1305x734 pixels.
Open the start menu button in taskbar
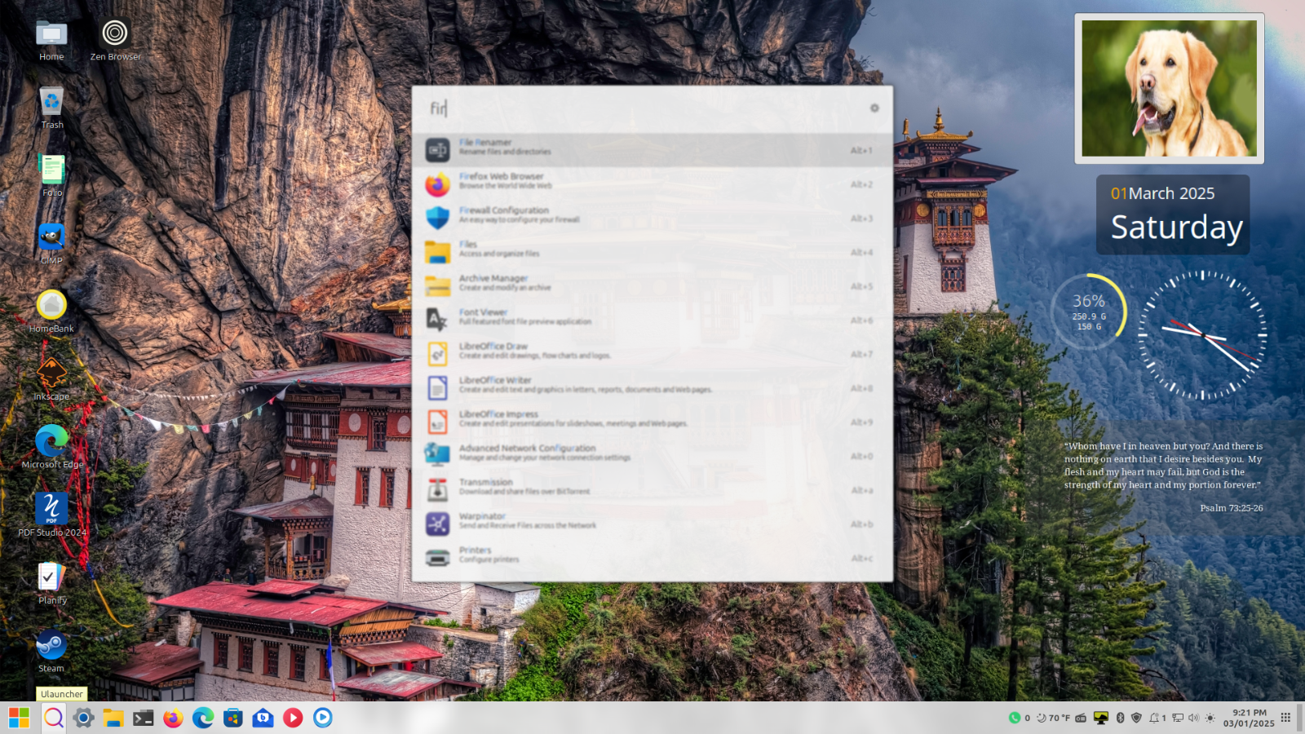(x=19, y=718)
